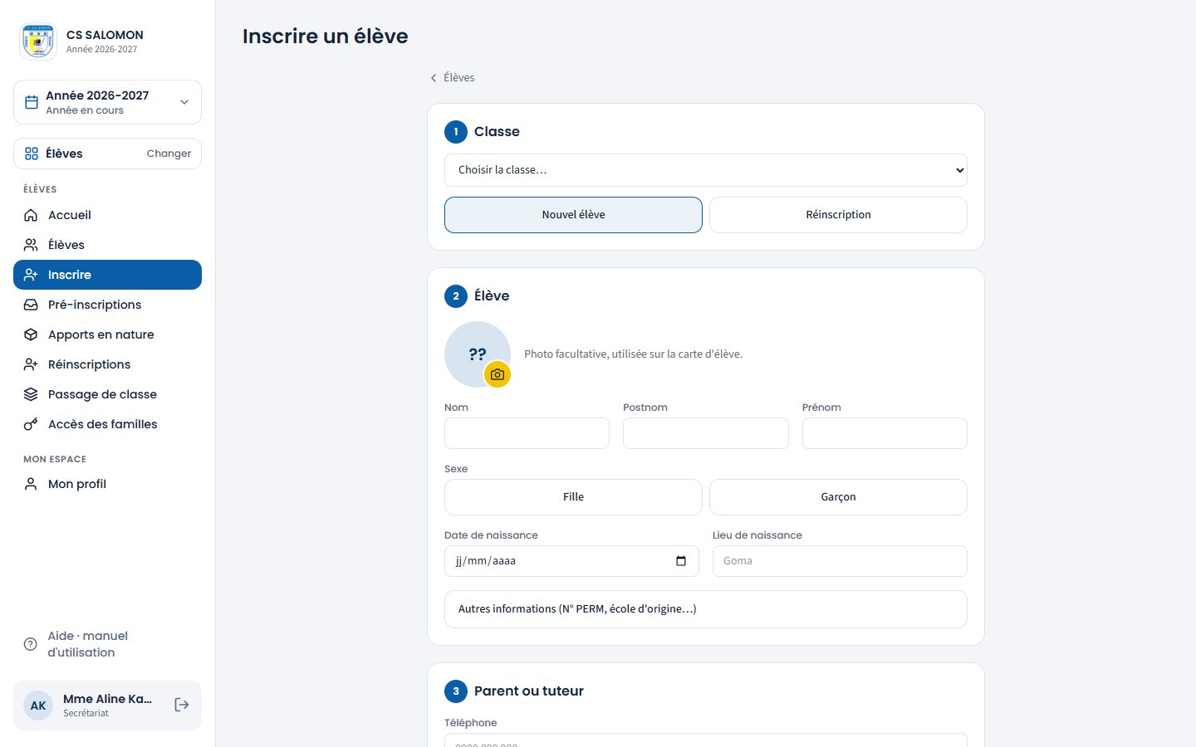The height and width of the screenshot is (747, 1196).
Task: Click the Apports en nature box icon
Action: 31,334
